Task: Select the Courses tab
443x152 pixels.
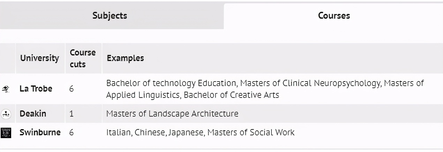Action: (334, 16)
